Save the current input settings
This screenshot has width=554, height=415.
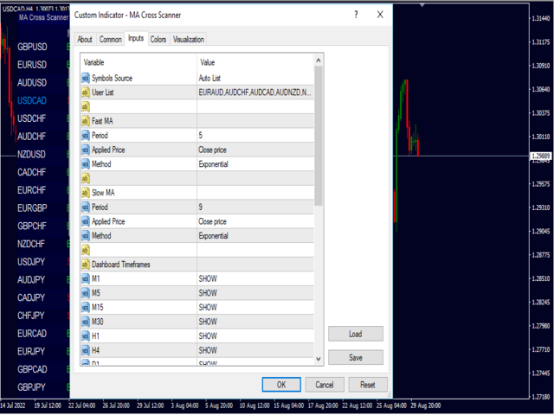356,357
